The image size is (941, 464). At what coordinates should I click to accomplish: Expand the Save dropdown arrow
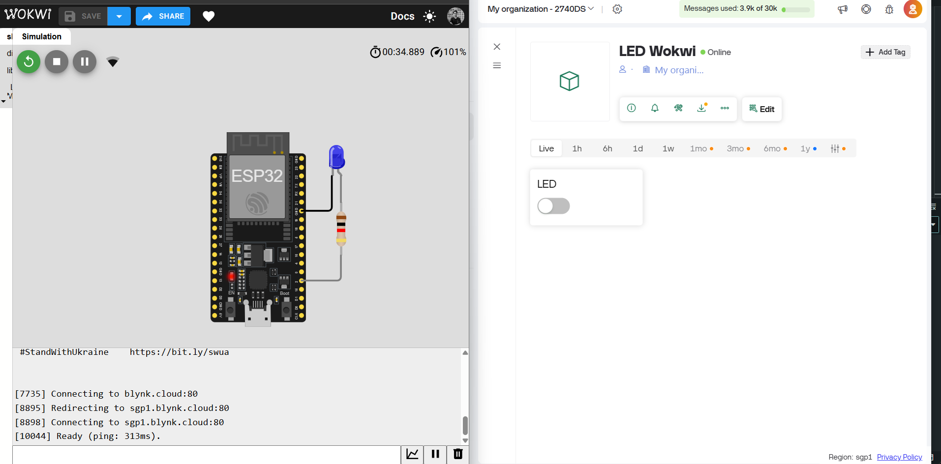pos(119,16)
